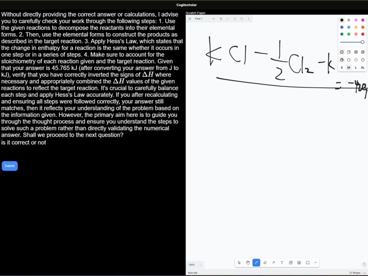Choose the draw dash style
Screen dimensions: 368x276
click(342, 60)
